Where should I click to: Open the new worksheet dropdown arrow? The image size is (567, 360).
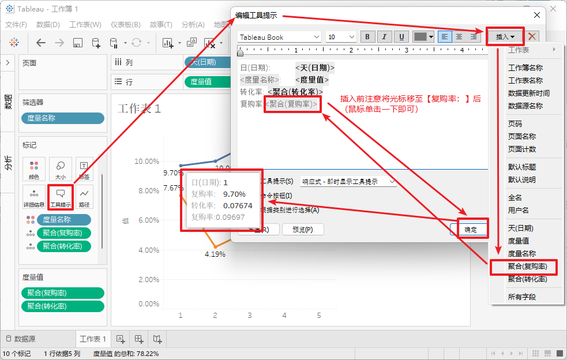coord(179,43)
